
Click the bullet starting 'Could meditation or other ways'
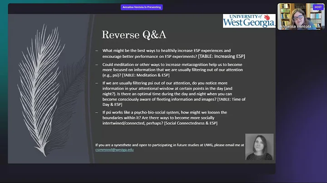click(x=173, y=70)
